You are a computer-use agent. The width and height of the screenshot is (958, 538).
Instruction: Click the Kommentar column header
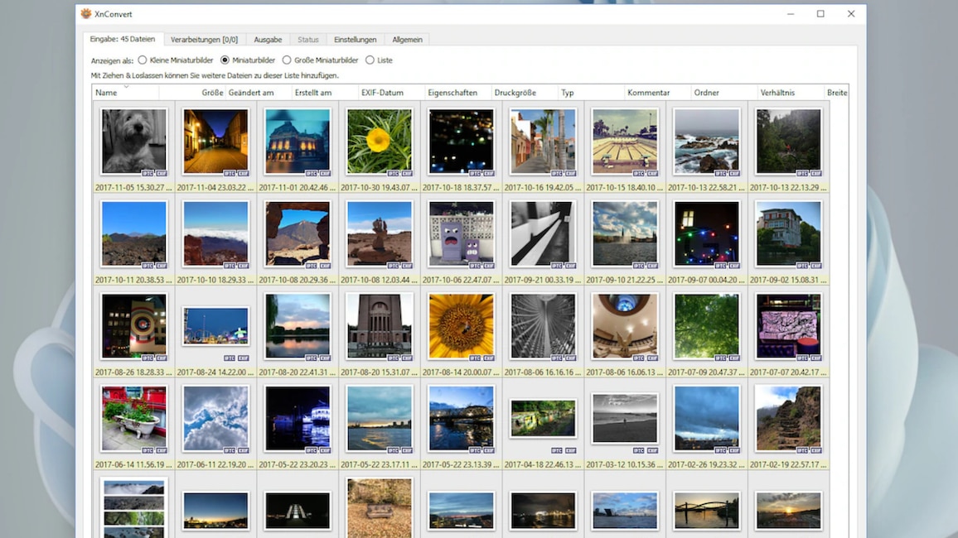(658, 93)
